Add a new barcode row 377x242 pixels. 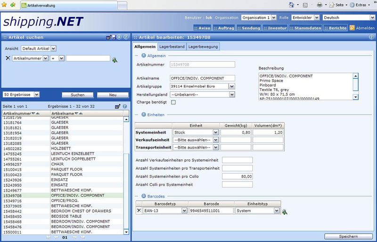pyautogui.click(x=285, y=212)
